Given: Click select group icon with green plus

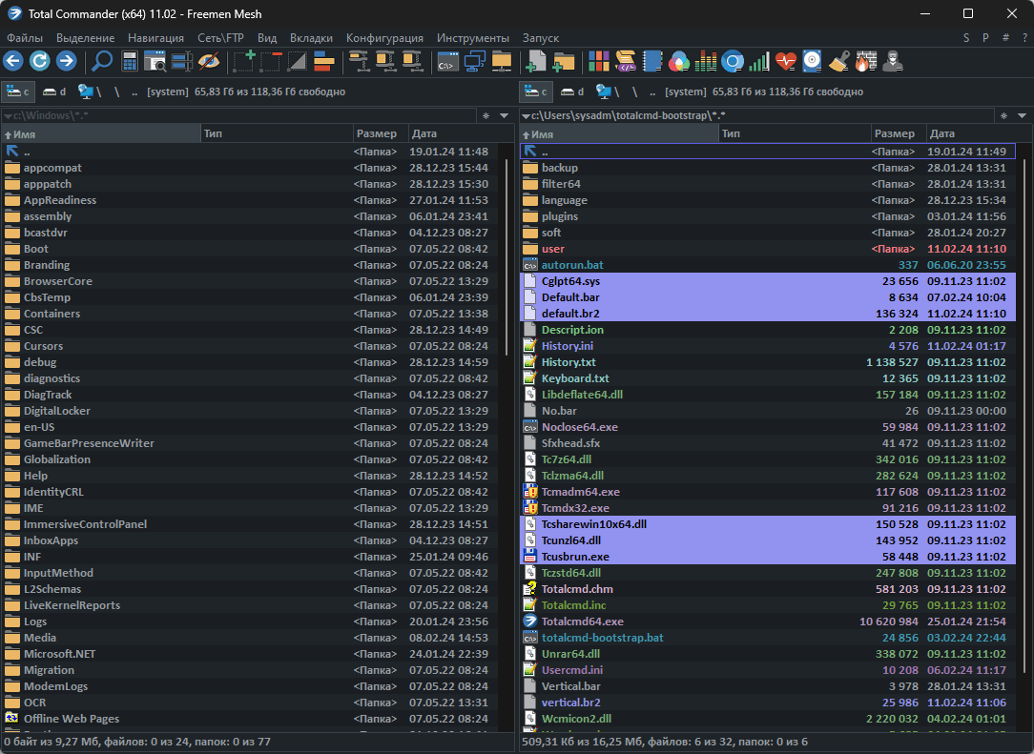Looking at the screenshot, I should point(244,62).
